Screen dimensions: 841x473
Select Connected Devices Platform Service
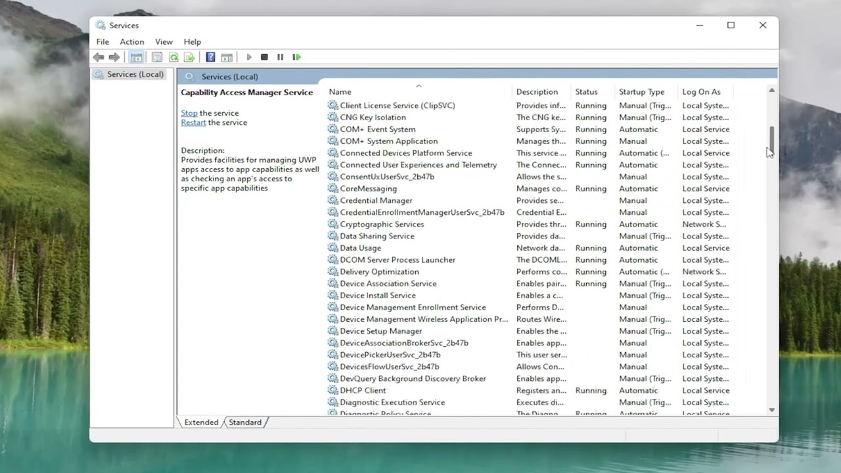pyautogui.click(x=529, y=153)
